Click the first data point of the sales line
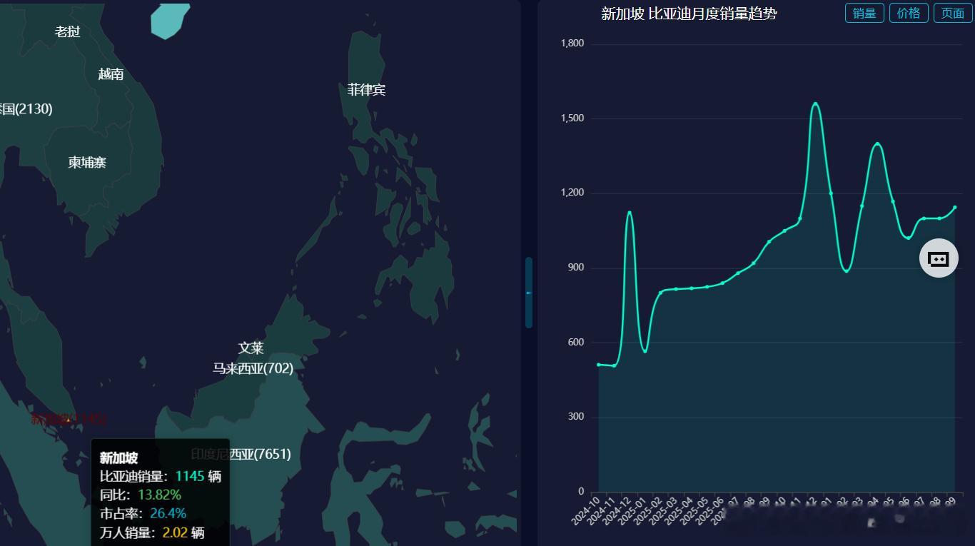Image resolution: width=975 pixels, height=546 pixels. [599, 365]
